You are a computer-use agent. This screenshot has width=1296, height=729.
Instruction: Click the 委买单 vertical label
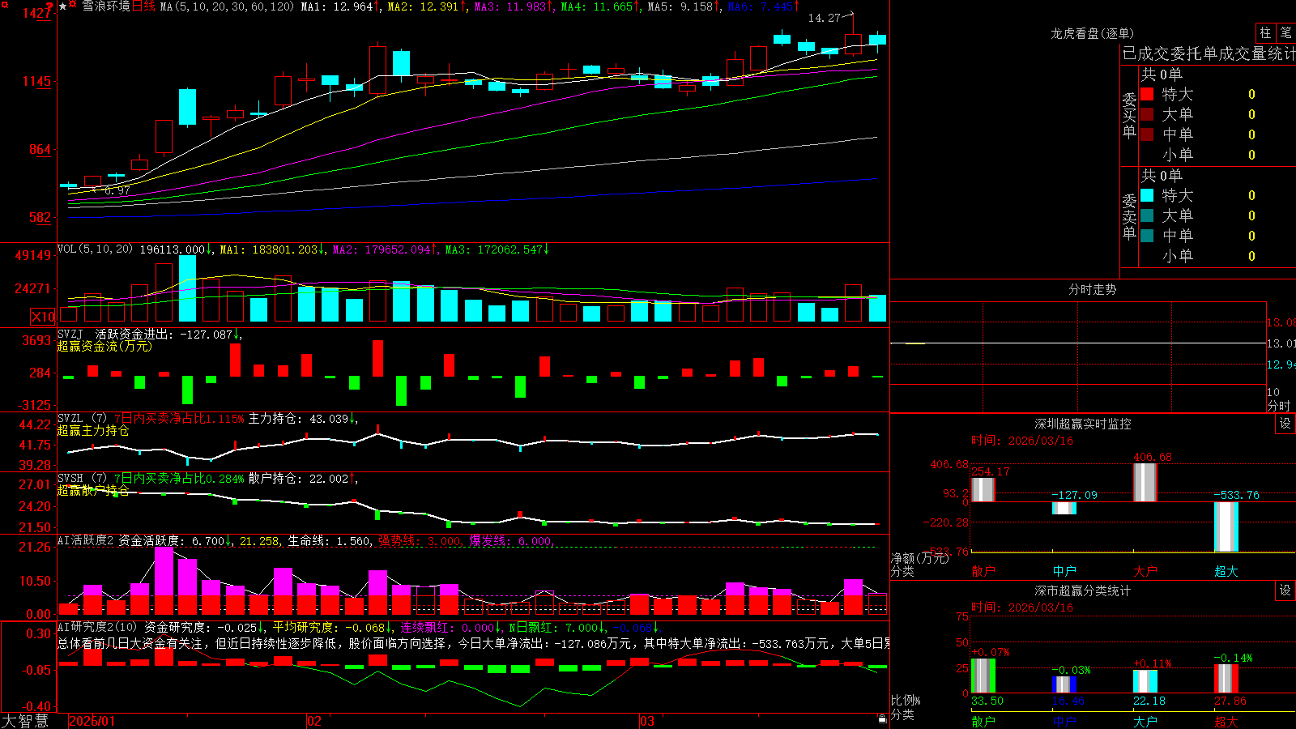(x=1129, y=116)
